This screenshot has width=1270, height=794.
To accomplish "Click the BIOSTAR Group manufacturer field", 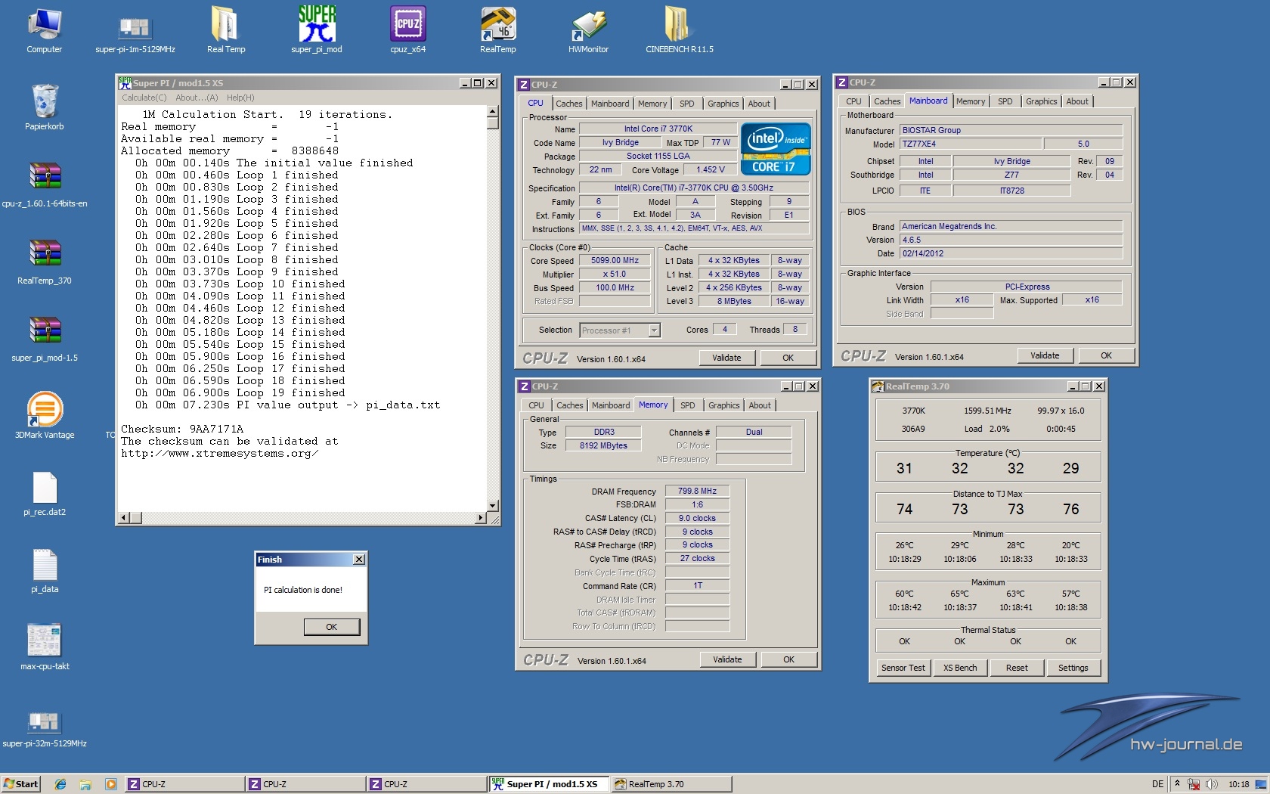I will tap(1011, 130).
